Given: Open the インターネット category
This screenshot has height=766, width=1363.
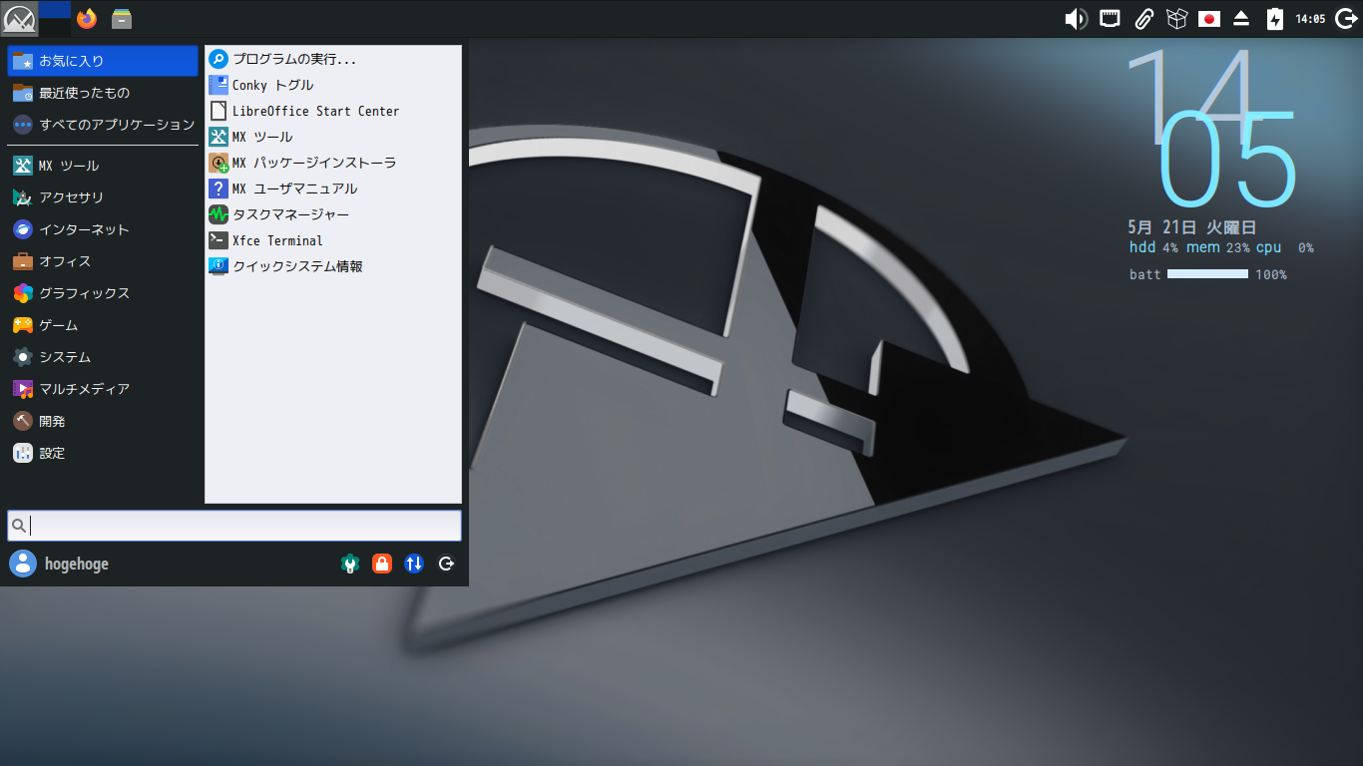Looking at the screenshot, I should pyautogui.click(x=103, y=229).
